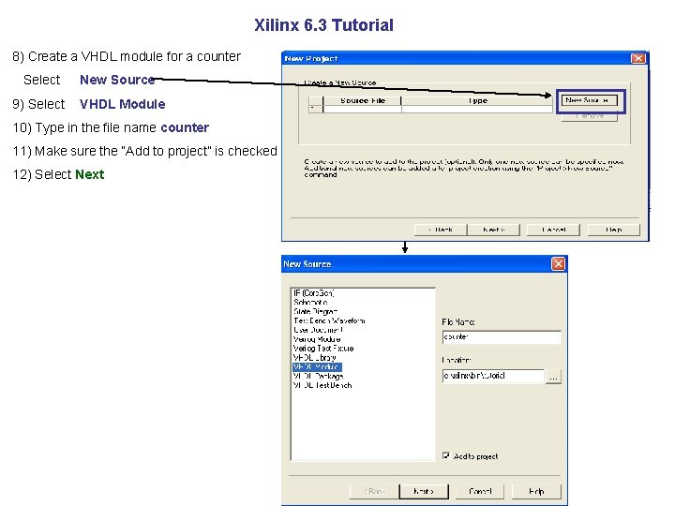
Task: Click the Source File column header
Action: coord(362,100)
